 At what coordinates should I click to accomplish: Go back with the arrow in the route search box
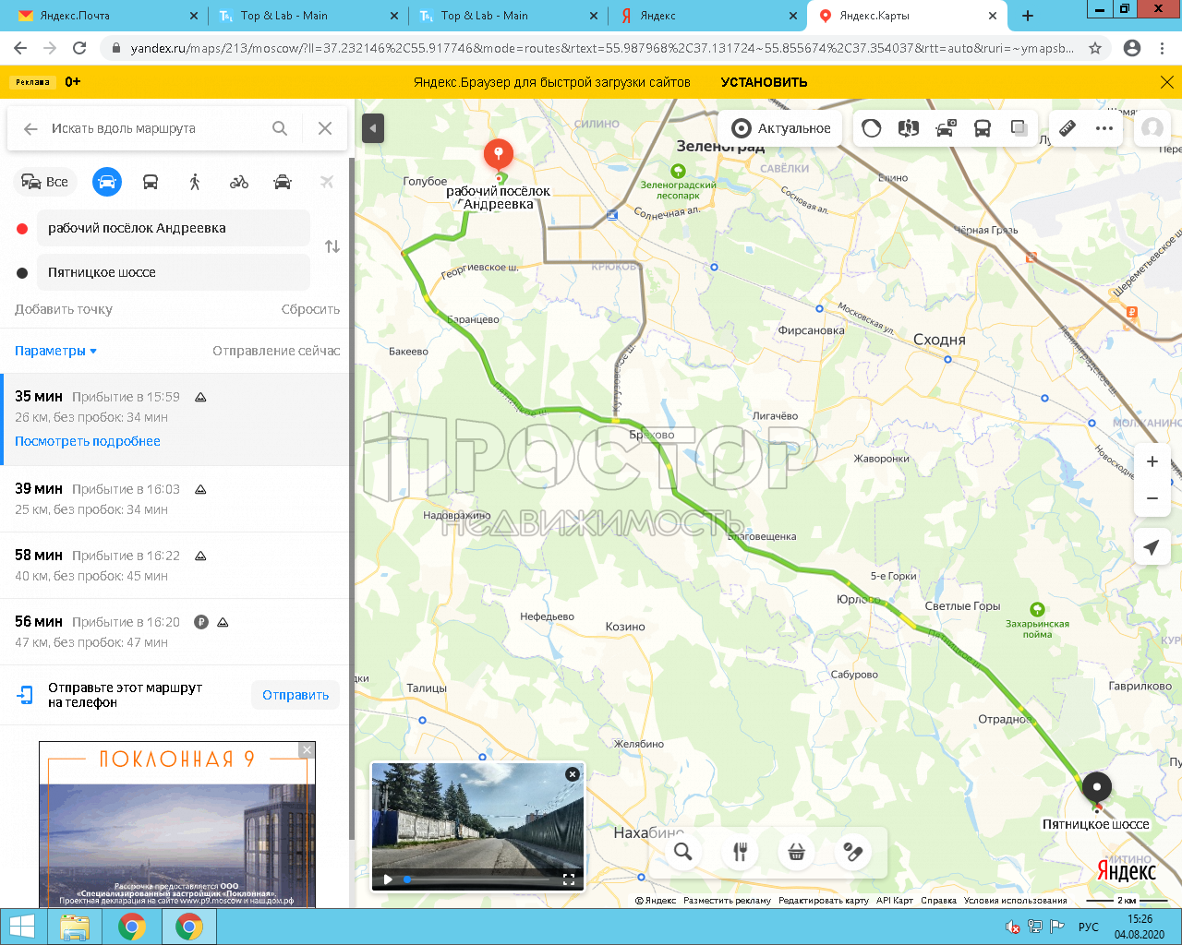coord(30,129)
